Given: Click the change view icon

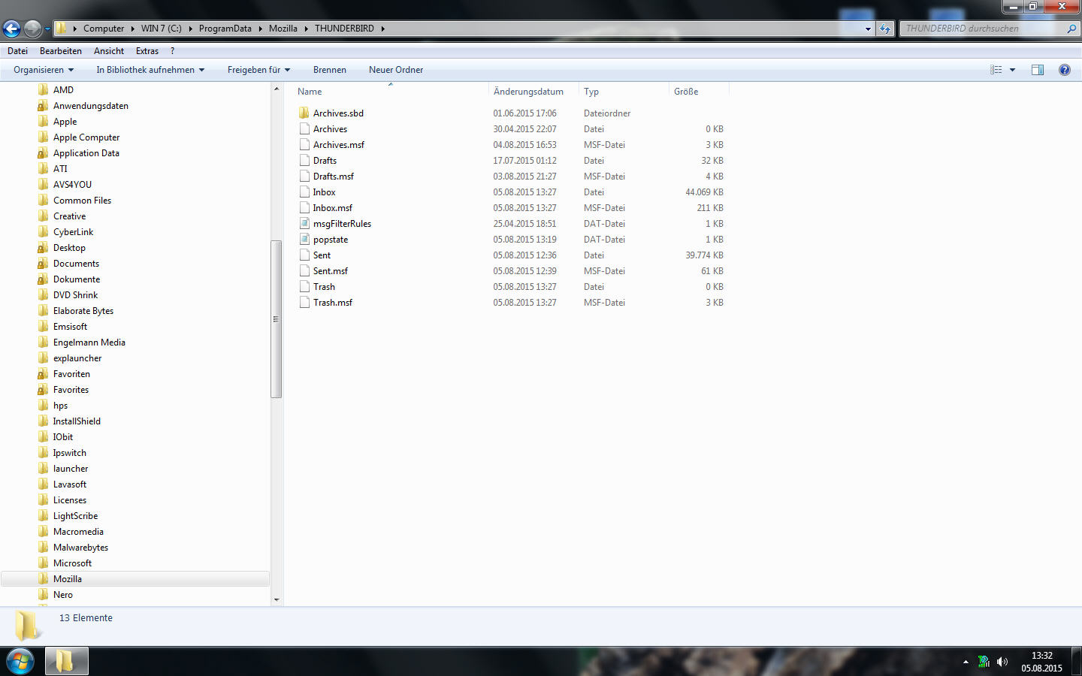Looking at the screenshot, I should tap(996, 70).
